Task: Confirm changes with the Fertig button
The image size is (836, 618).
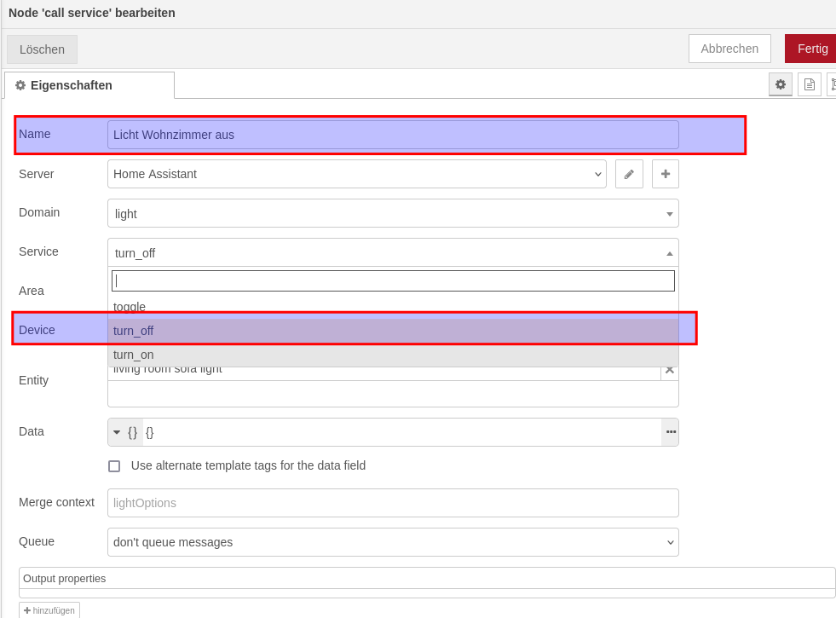Action: (x=812, y=49)
